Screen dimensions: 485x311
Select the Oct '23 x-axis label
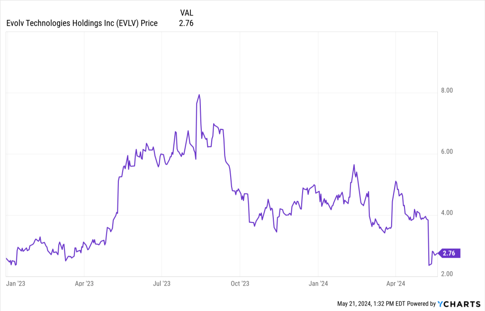click(x=240, y=284)
